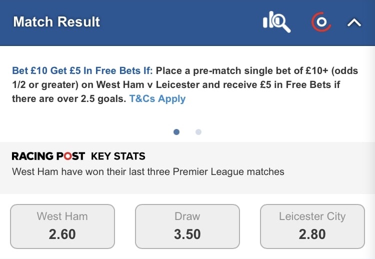Tap the 2.60 odds figure
The image size is (375, 259).
click(62, 234)
